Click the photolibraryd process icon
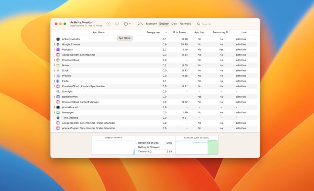Image resolution: width=314 pixels, height=191 pixels. point(58,107)
